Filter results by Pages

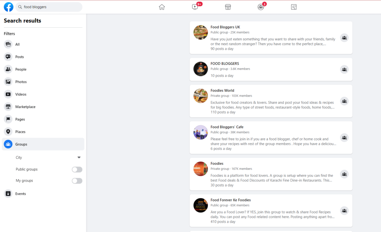click(x=20, y=119)
